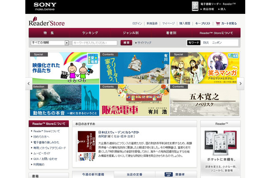Go to previous carousel slide arrow
The image size is (271, 178).
click(x=28, y=84)
